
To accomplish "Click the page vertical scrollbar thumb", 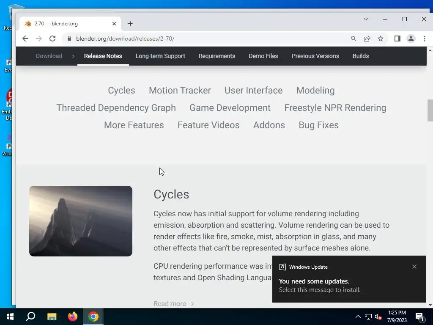I will 430,110.
